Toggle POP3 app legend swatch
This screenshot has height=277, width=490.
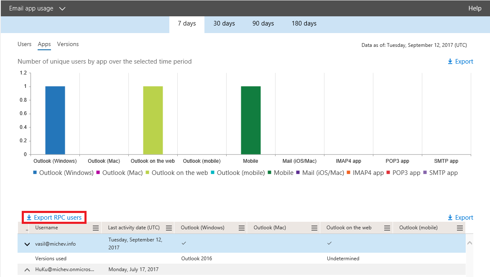[x=388, y=172]
